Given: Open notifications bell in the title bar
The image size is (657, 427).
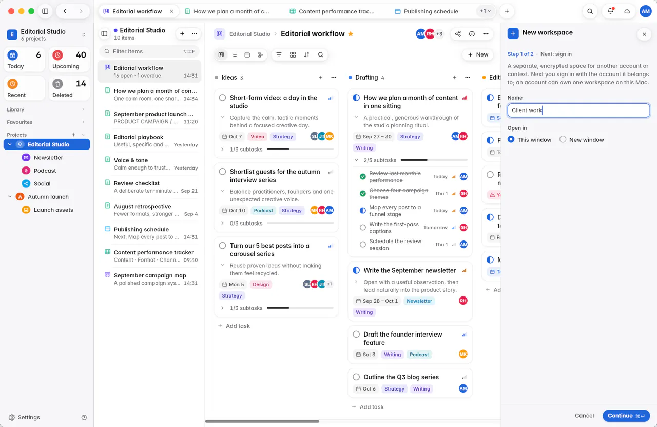Looking at the screenshot, I should point(610,11).
